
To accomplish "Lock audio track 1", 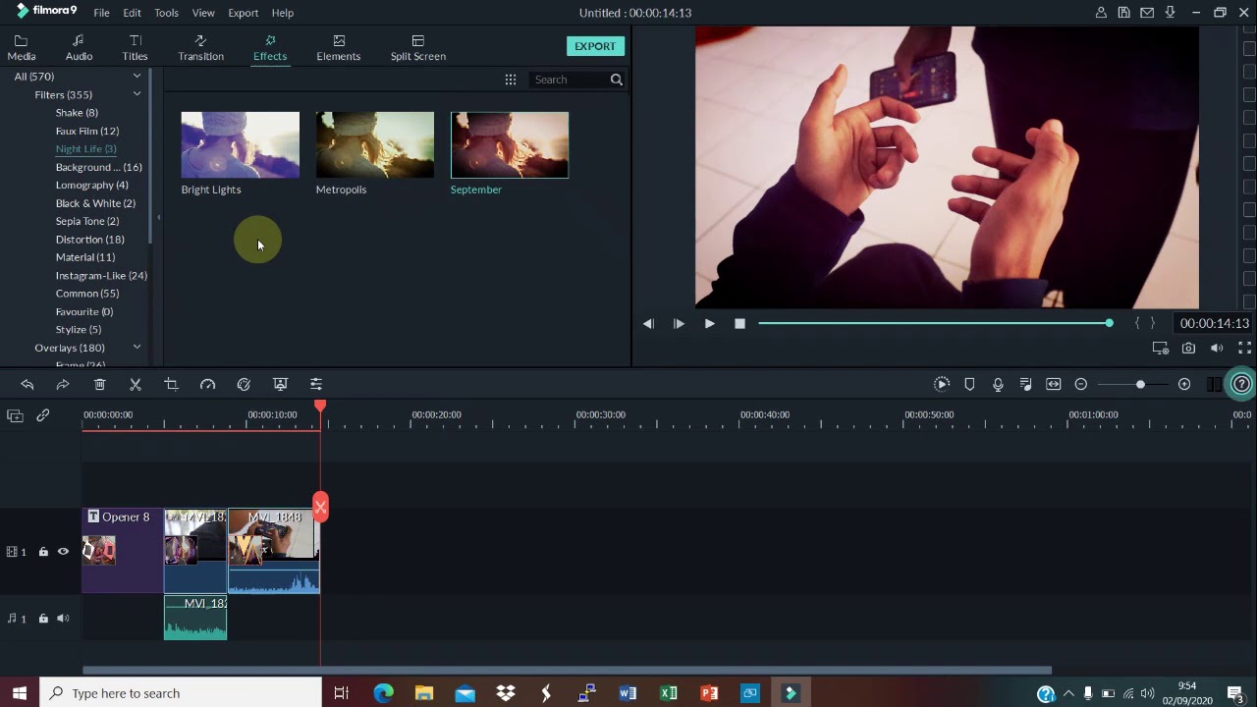I will 43,619.
